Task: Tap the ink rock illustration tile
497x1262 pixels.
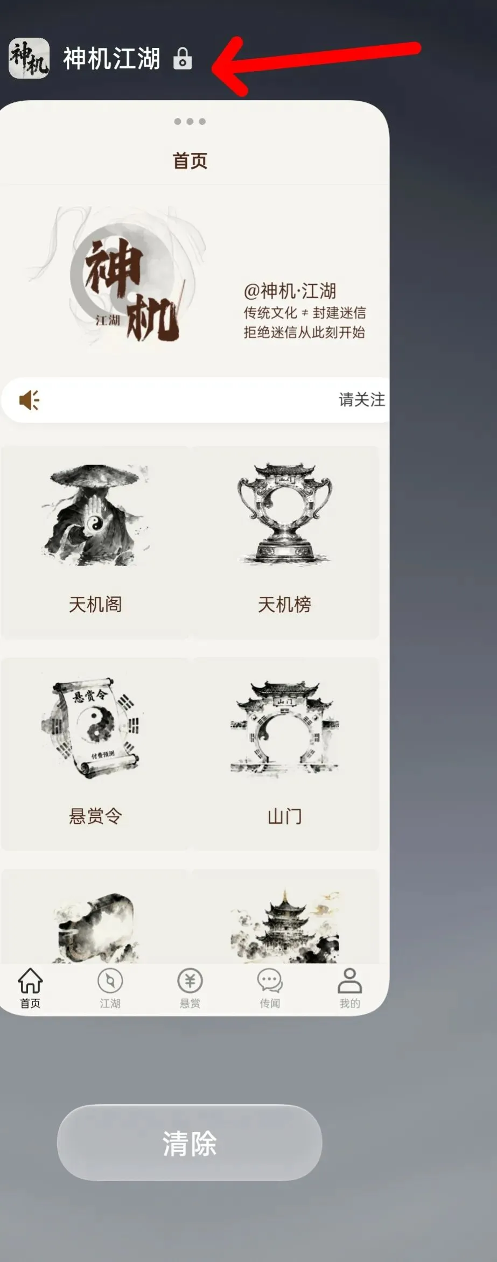Action: pos(95,927)
